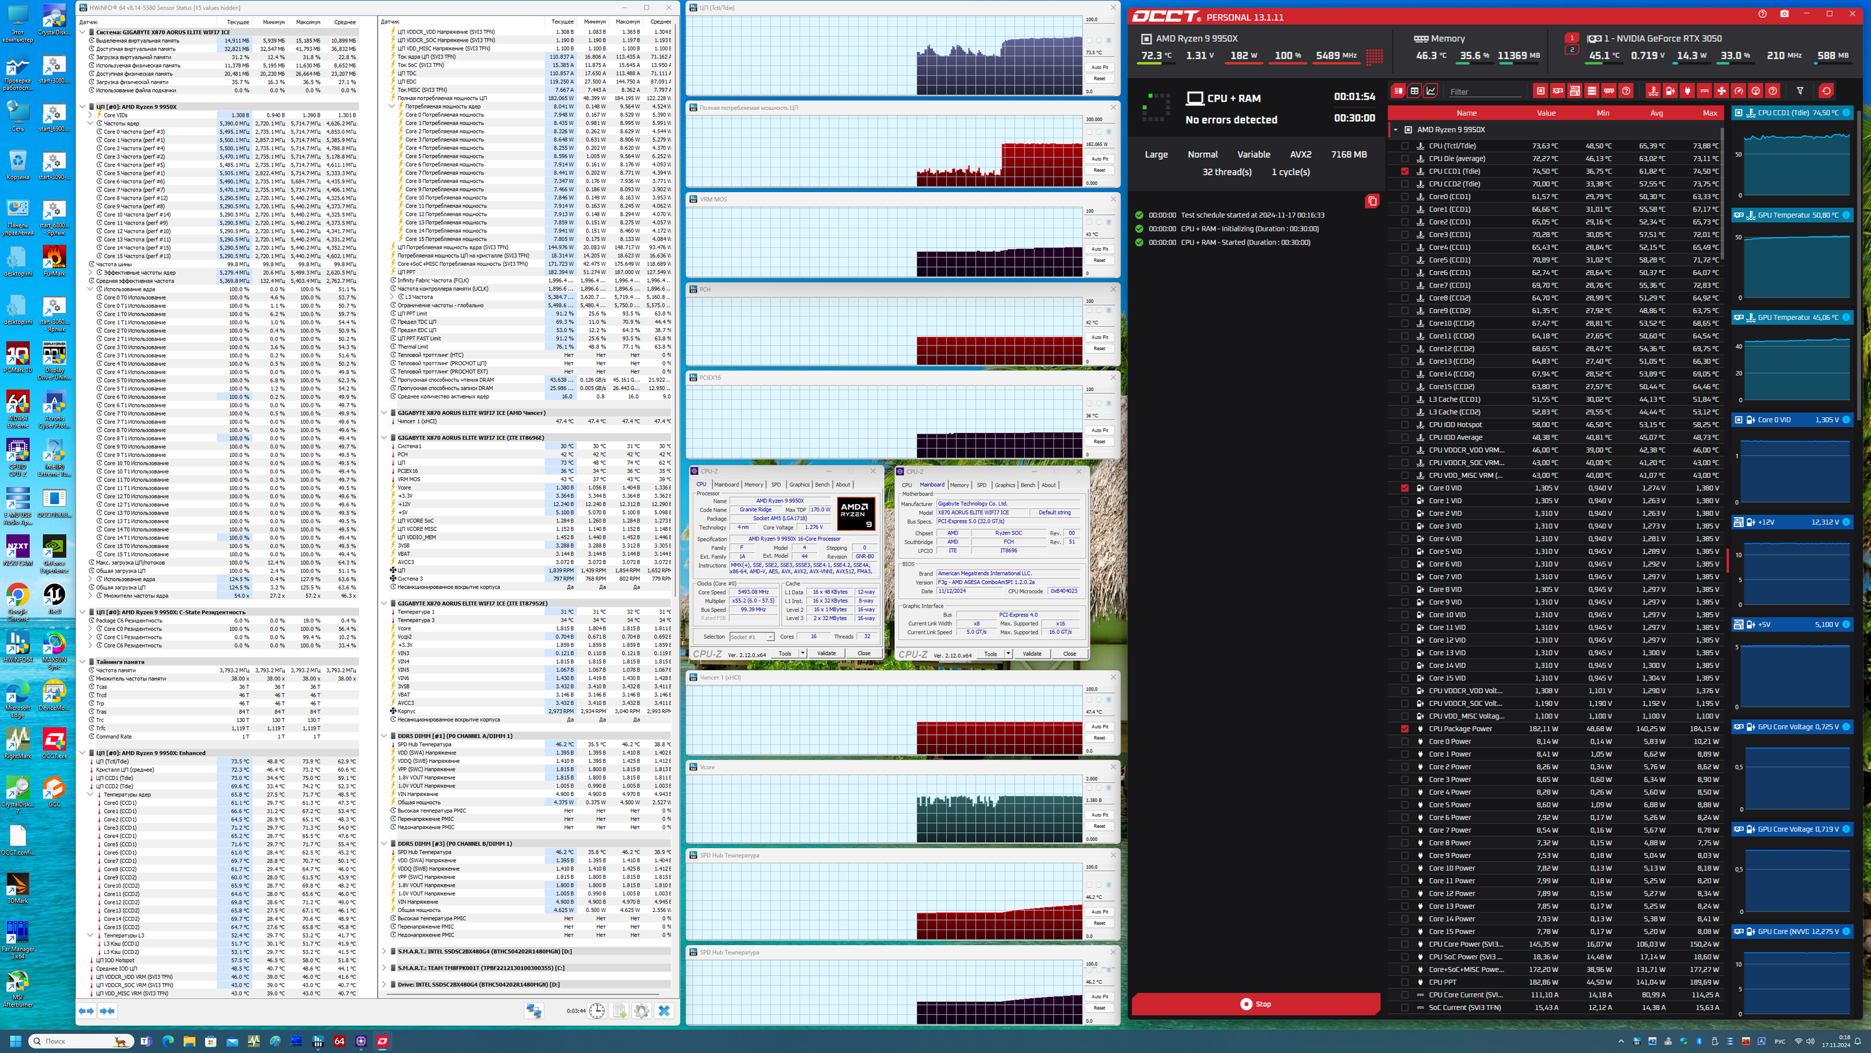Click HWiNFO settings gear icon
The image size is (1871, 1053).
pyautogui.click(x=641, y=1011)
